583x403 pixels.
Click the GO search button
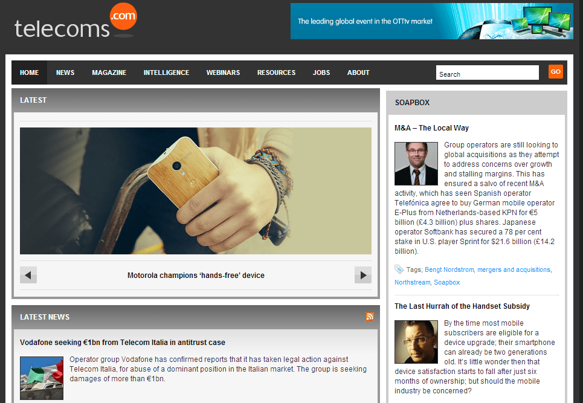coord(555,72)
